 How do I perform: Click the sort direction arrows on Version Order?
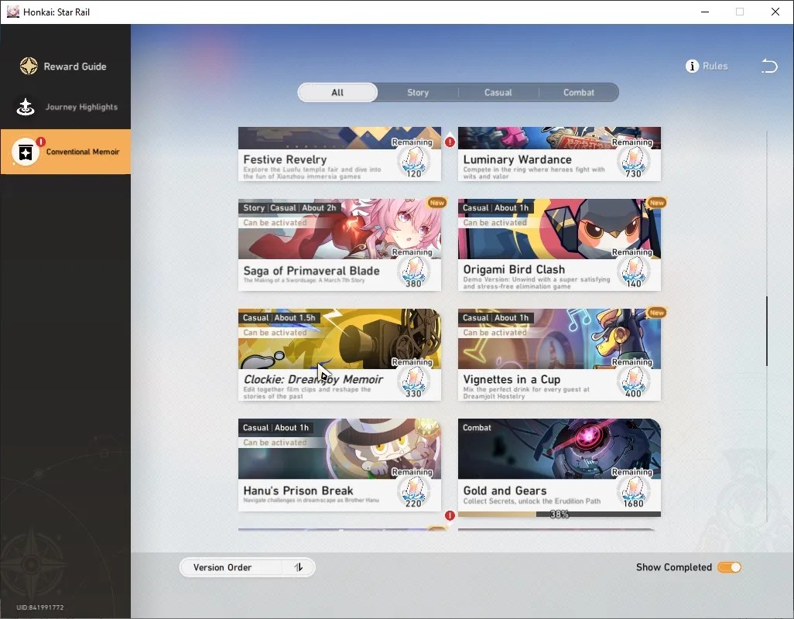(x=299, y=567)
